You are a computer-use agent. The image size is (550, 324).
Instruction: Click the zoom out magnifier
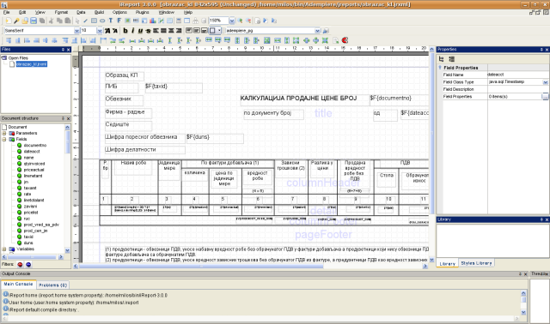248,21
